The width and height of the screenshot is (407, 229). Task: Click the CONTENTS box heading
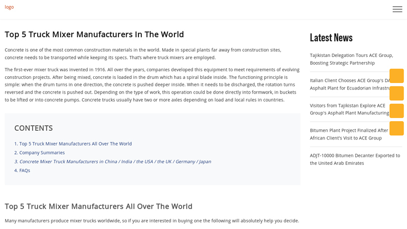point(33,128)
